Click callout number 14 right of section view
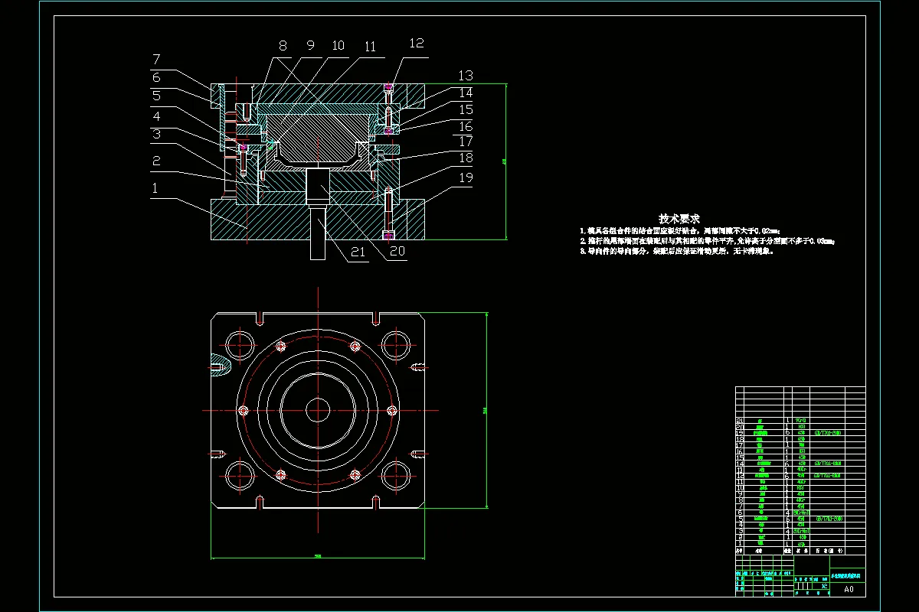Screen dimensions: 919x612 [x=466, y=93]
